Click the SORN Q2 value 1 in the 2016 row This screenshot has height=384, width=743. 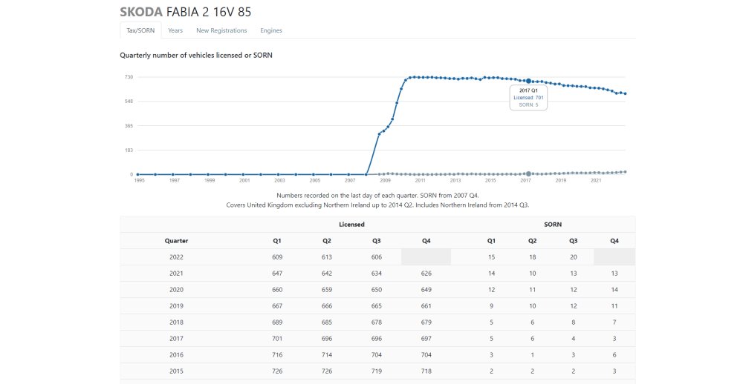(533, 355)
